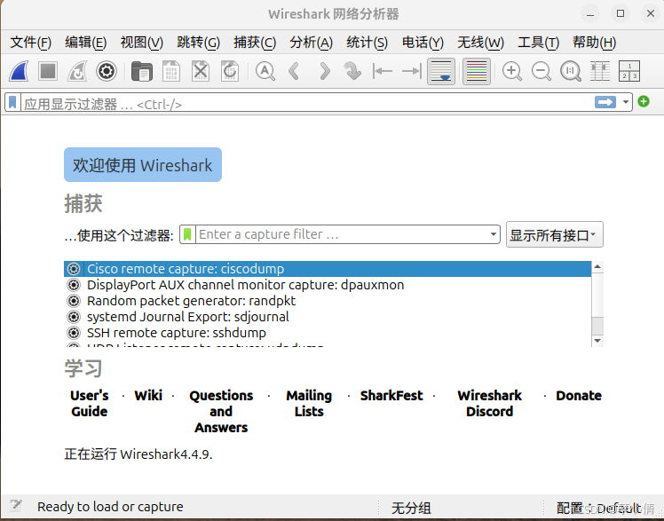Close this capture file icon
Image resolution: width=664 pixels, height=521 pixels.
tap(201, 71)
